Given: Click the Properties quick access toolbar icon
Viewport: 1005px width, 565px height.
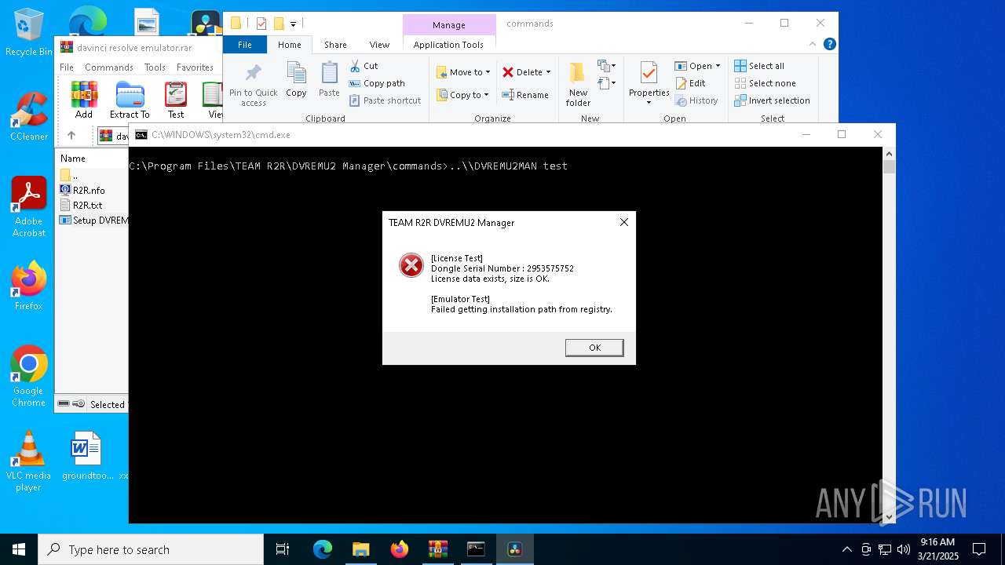Looking at the screenshot, I should tap(261, 24).
